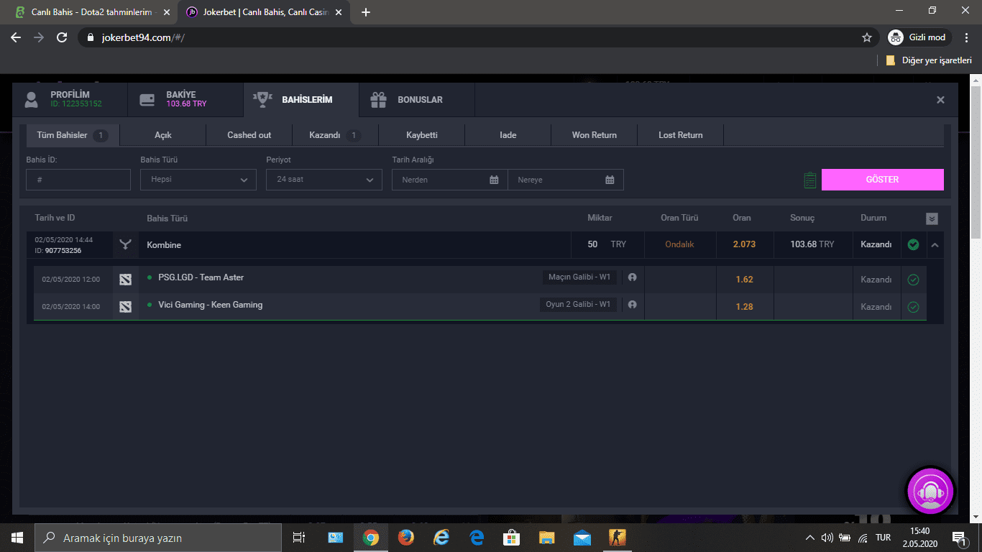Select the Kaybetti filter tab
The width and height of the screenshot is (982, 552).
pyautogui.click(x=422, y=135)
